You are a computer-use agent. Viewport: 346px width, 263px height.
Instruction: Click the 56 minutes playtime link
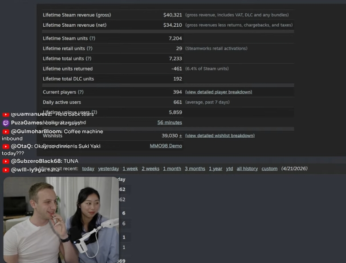pos(170,122)
